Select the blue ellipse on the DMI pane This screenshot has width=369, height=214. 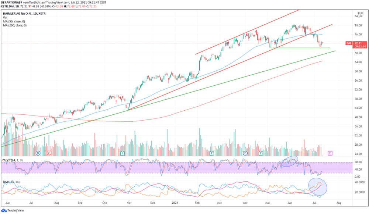pos(318,186)
